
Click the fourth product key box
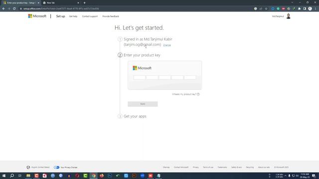(177, 78)
